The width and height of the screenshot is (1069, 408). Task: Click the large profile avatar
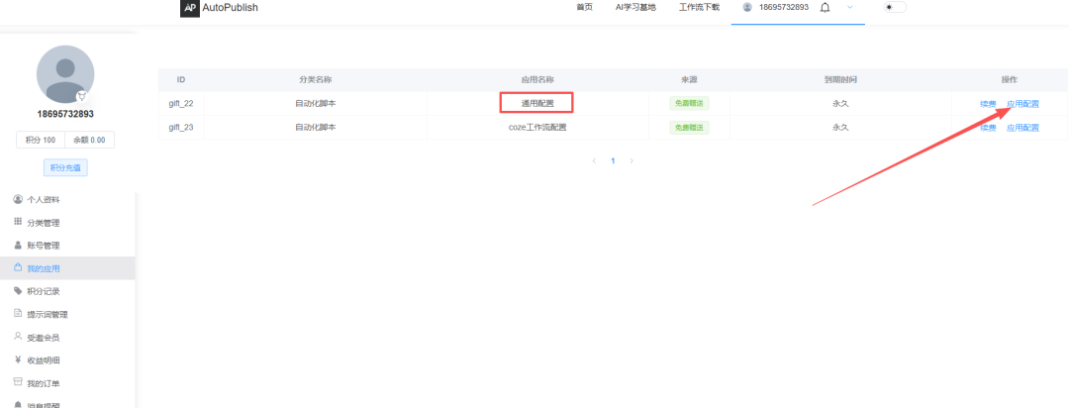point(65,74)
